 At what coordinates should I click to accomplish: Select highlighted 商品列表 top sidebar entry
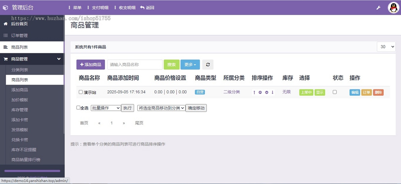click(x=32, y=47)
